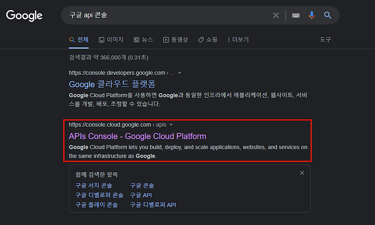Viewport: 375px width, 225px height.
Task: Click the magnifier search button
Action: pyautogui.click(x=327, y=15)
